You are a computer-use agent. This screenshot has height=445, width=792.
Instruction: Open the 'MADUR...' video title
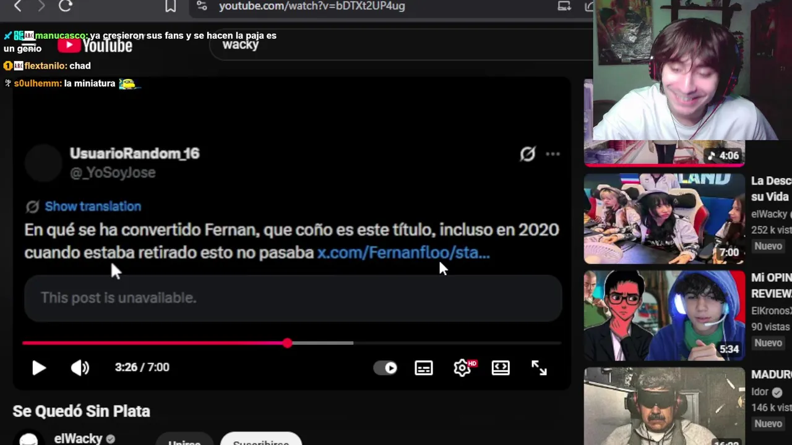click(x=771, y=375)
